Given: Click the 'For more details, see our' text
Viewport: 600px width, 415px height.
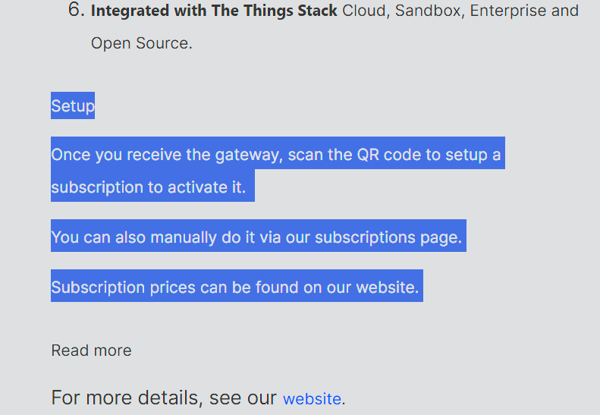Looking at the screenshot, I should [164, 398].
